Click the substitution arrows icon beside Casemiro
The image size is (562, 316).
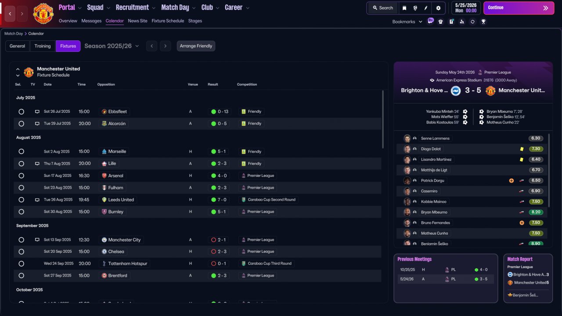pyautogui.click(x=522, y=191)
